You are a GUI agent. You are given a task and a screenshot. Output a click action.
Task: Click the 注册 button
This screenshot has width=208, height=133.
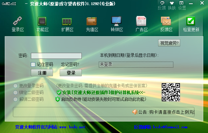tap(42, 73)
